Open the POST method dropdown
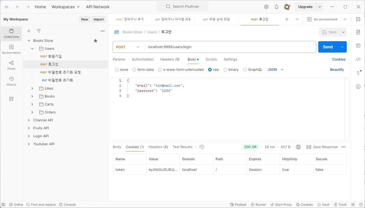365x208 pixels. click(128, 47)
